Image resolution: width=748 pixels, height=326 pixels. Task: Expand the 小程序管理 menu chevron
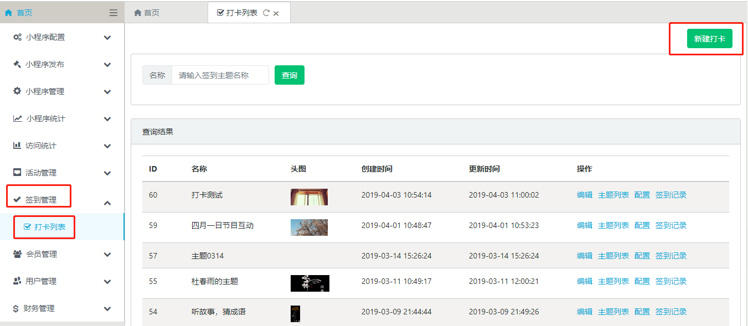(x=107, y=92)
